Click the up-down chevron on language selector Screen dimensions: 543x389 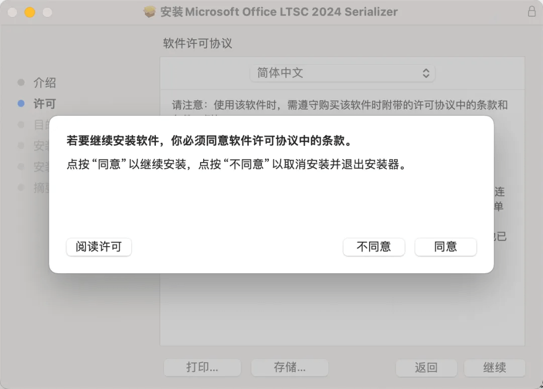click(x=426, y=73)
